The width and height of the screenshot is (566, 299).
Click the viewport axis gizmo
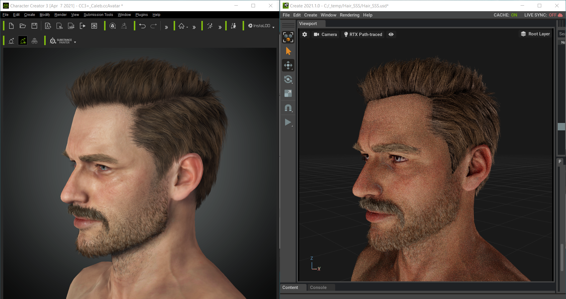315,264
